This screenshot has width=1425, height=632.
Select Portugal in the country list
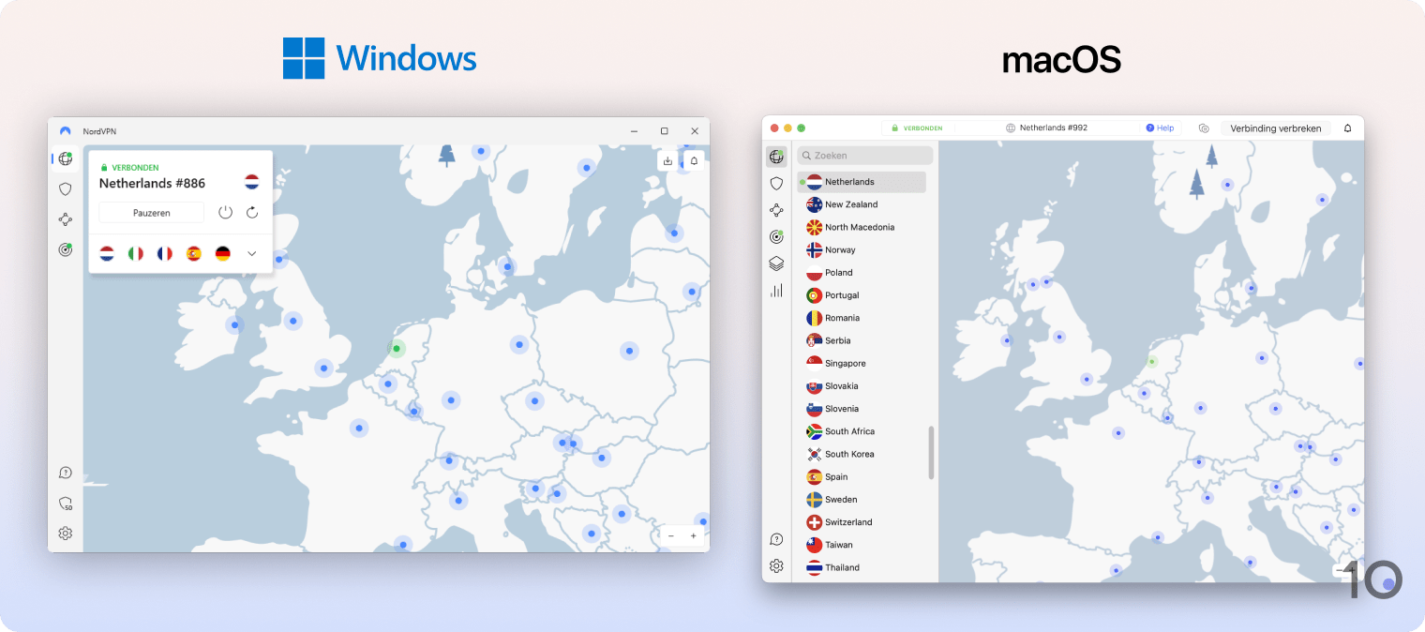(x=862, y=295)
